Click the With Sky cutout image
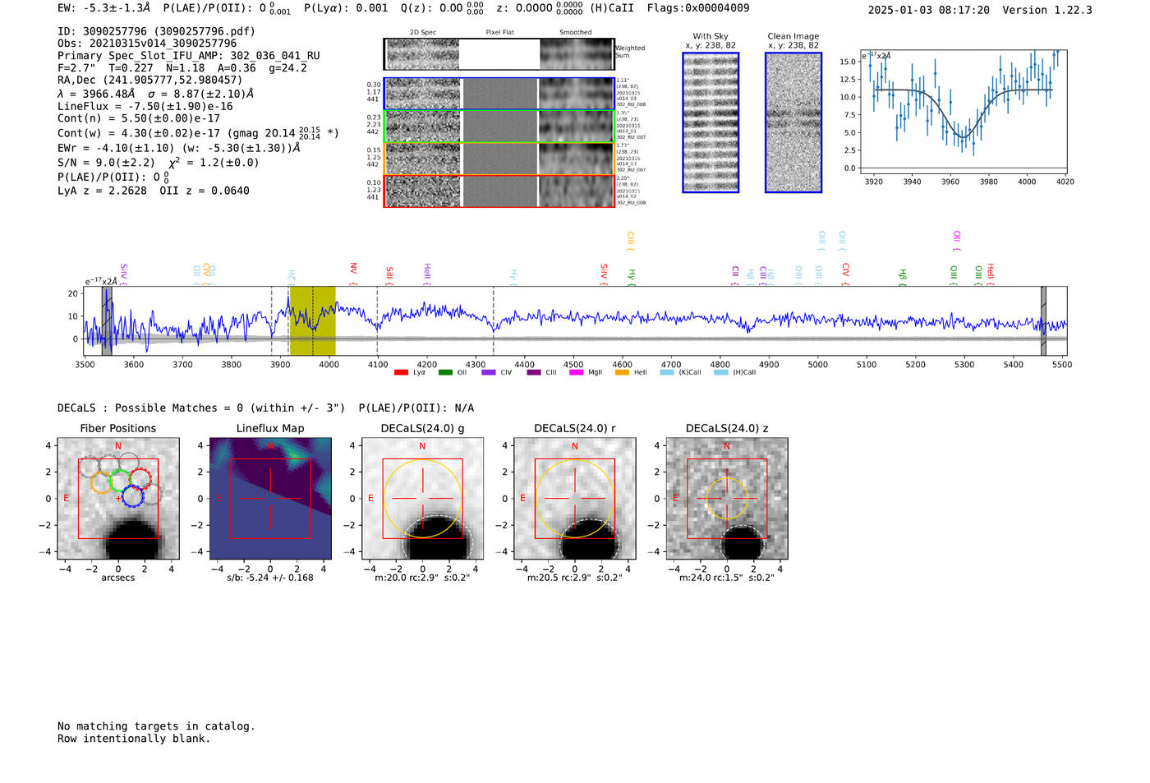The image size is (1150, 783). point(711,122)
